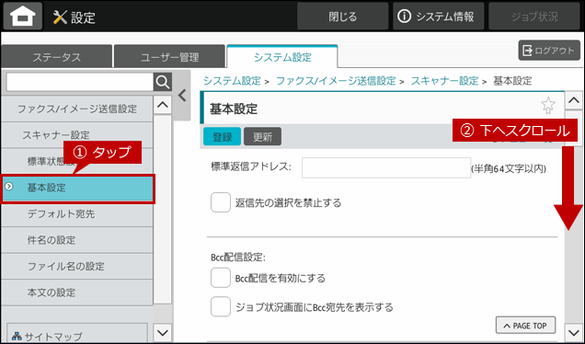Open ジョブ状況 button
This screenshot has width=585, height=344.
pos(534,17)
